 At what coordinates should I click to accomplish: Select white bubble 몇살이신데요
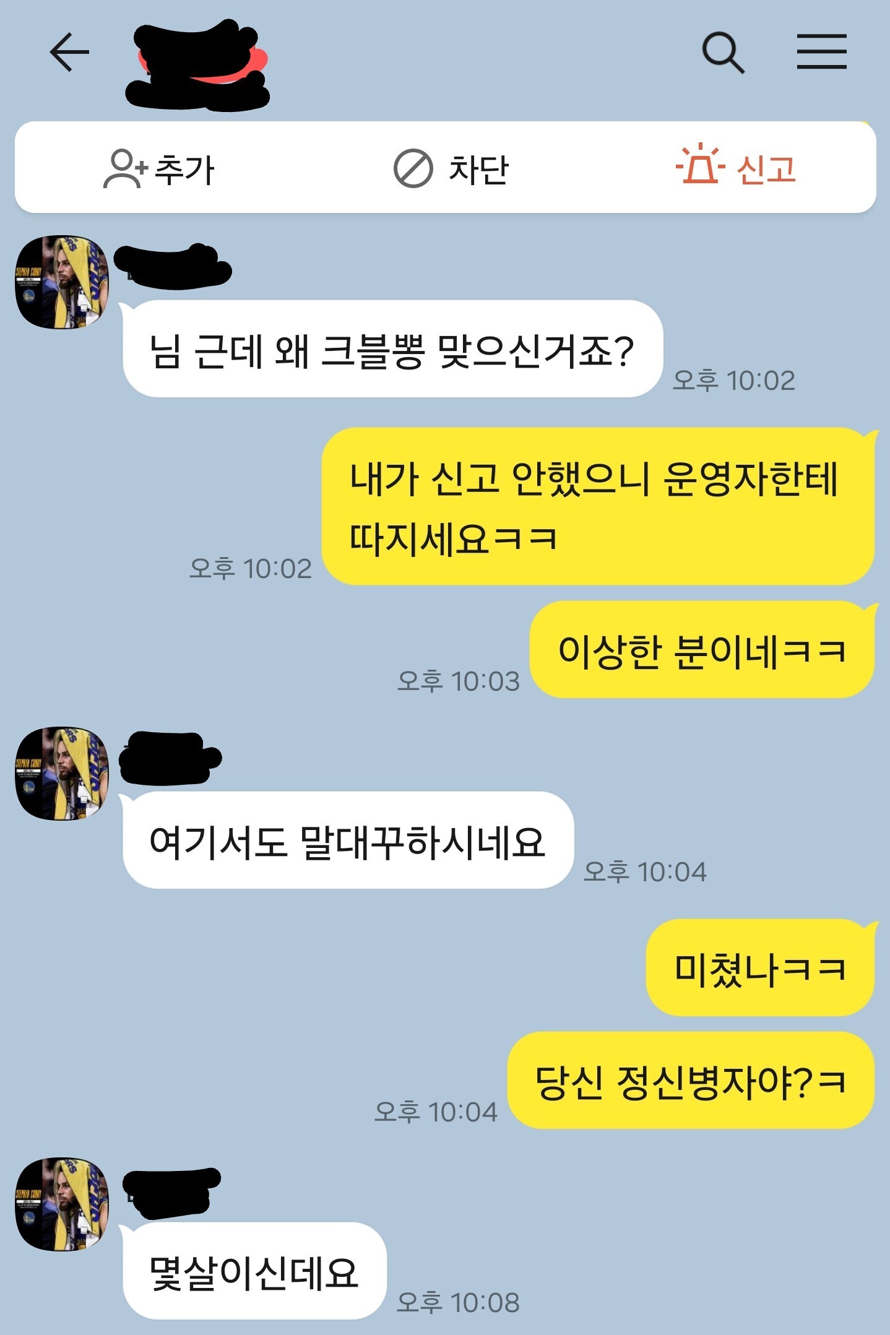pos(254,1271)
